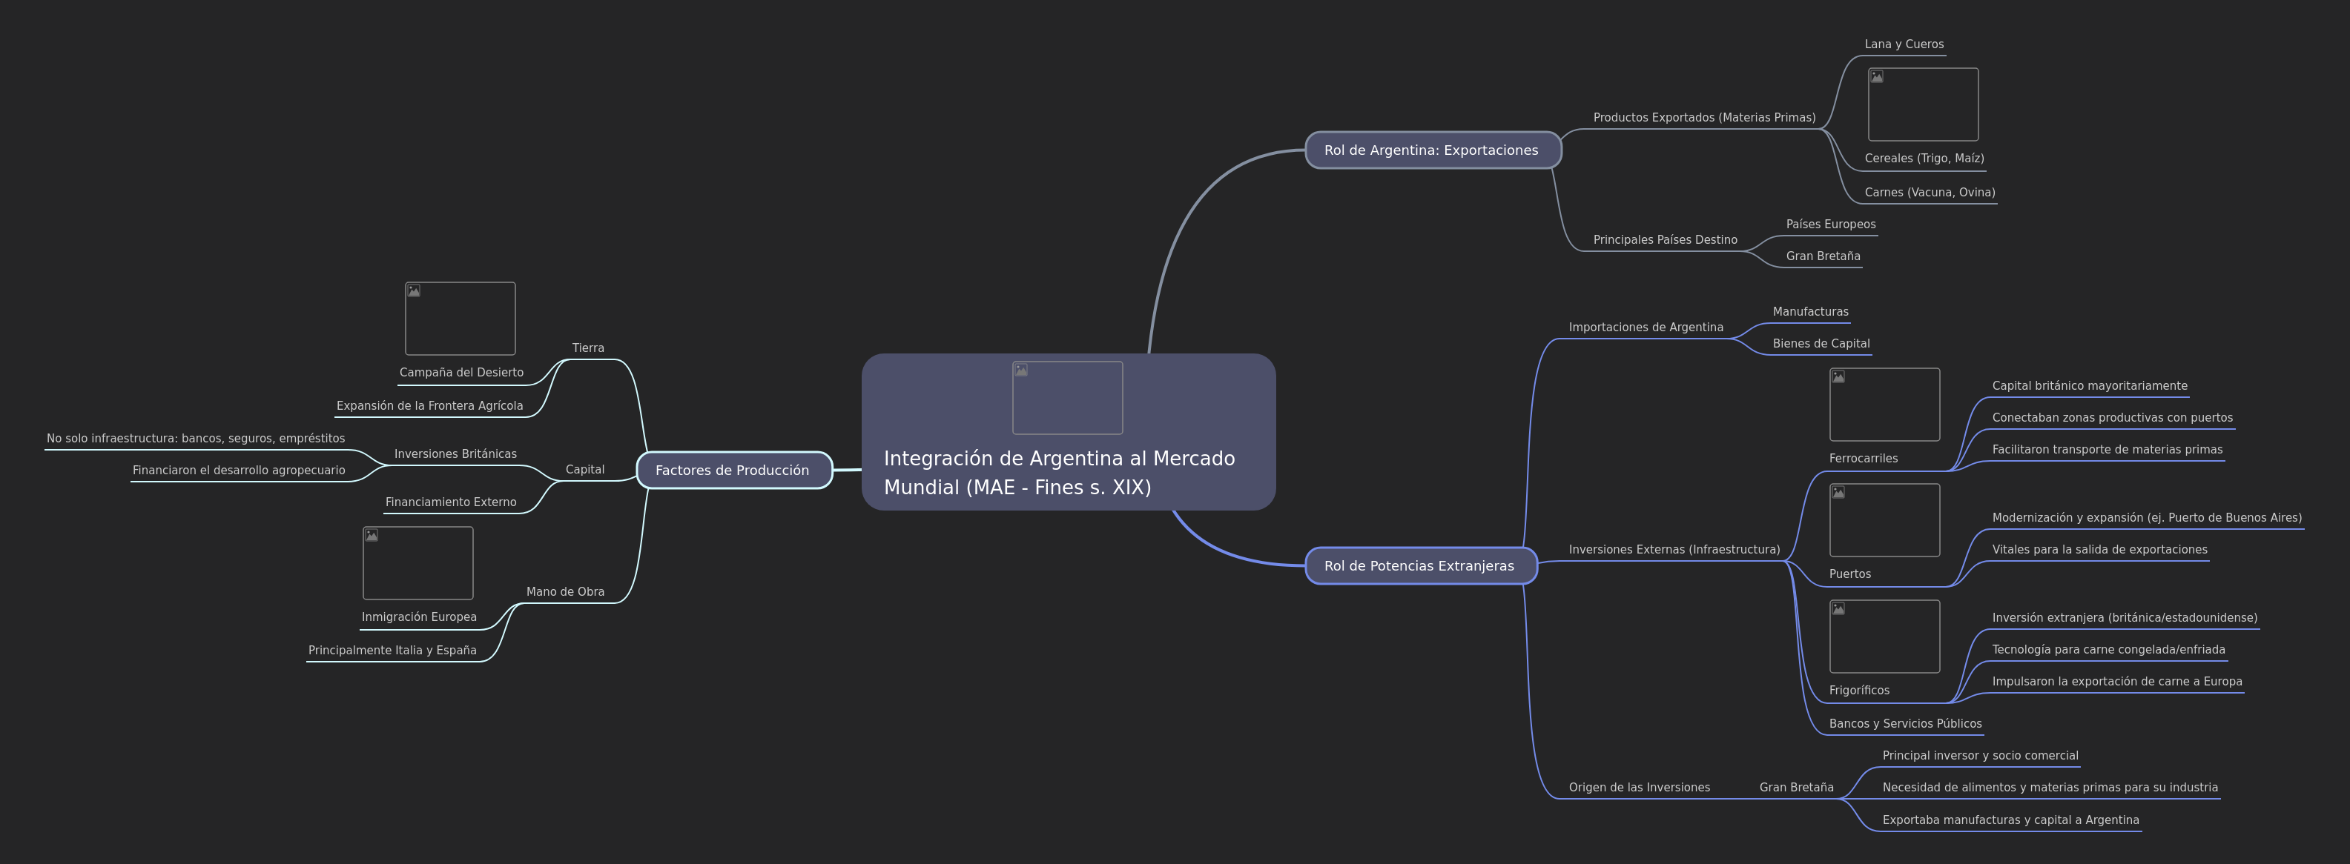Click Bancos y Servicios Públicos node

click(1905, 724)
